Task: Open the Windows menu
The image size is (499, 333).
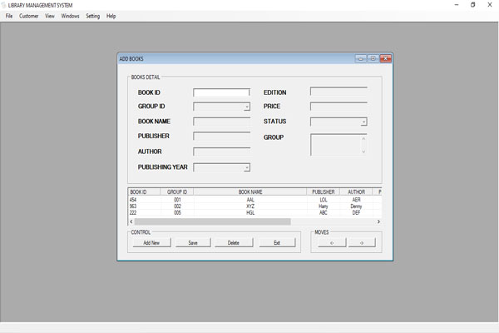Action: [71, 16]
